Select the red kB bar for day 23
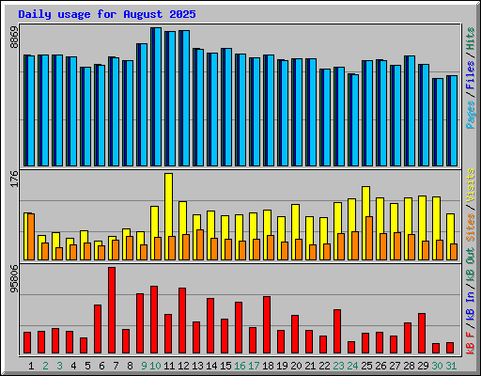Viewport: 481px width, 376px height. pos(337,332)
